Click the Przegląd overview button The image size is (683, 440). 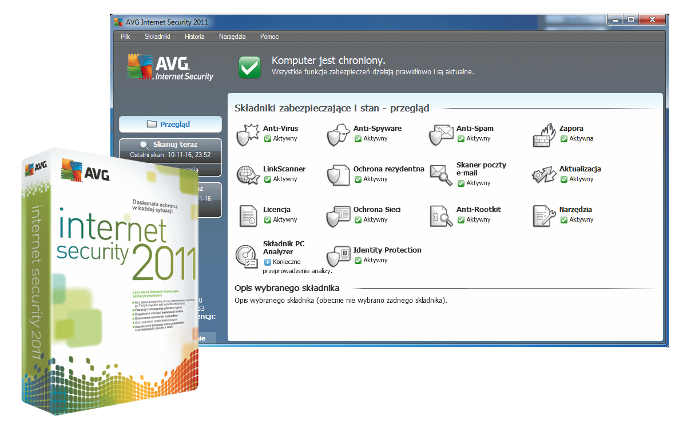click(170, 124)
